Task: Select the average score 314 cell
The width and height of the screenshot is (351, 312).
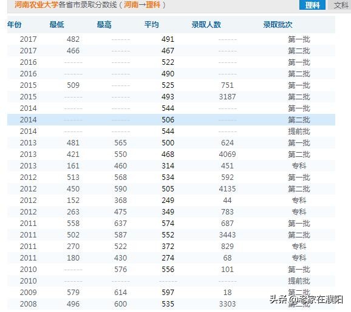Action: [x=168, y=166]
